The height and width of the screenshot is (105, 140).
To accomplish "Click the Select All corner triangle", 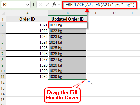I will 3,13.
